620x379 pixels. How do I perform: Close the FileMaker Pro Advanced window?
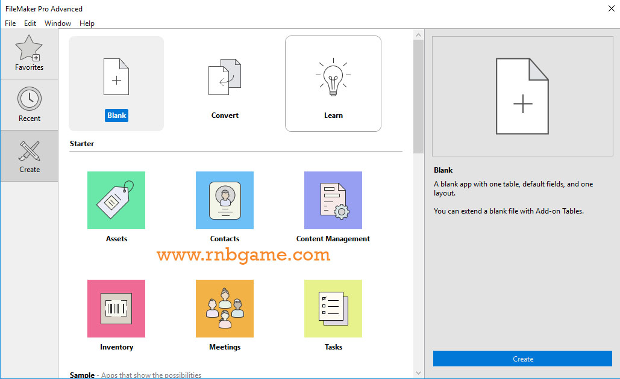[611, 8]
